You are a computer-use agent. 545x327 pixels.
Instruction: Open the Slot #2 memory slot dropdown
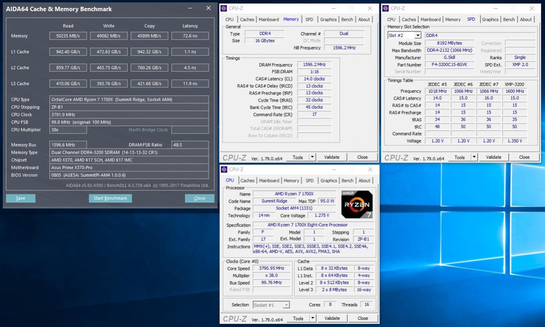[x=418, y=35]
